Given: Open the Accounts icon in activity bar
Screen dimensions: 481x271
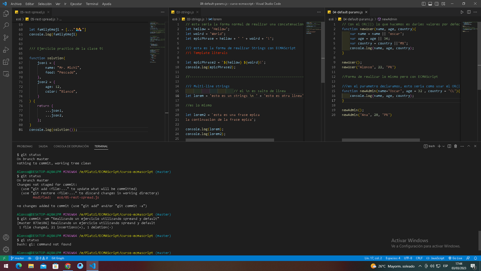Looking at the screenshot, I should point(6,237).
